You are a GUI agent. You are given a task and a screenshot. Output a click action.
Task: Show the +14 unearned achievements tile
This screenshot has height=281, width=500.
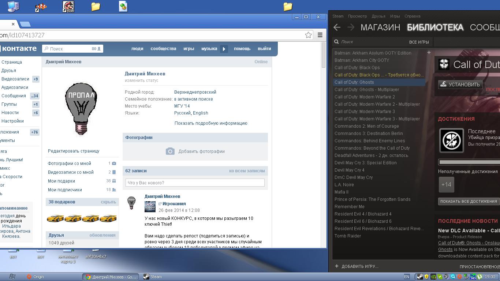446,185
